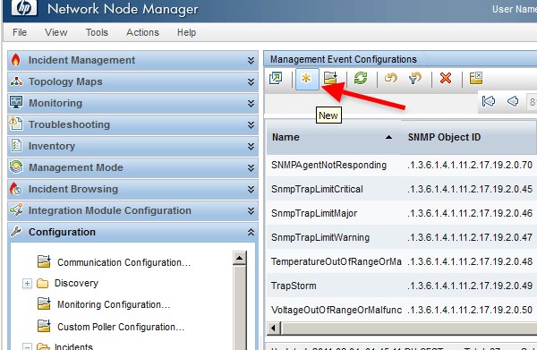
Task: Click the table horizontal scroll left arrow
Action: 273,329
